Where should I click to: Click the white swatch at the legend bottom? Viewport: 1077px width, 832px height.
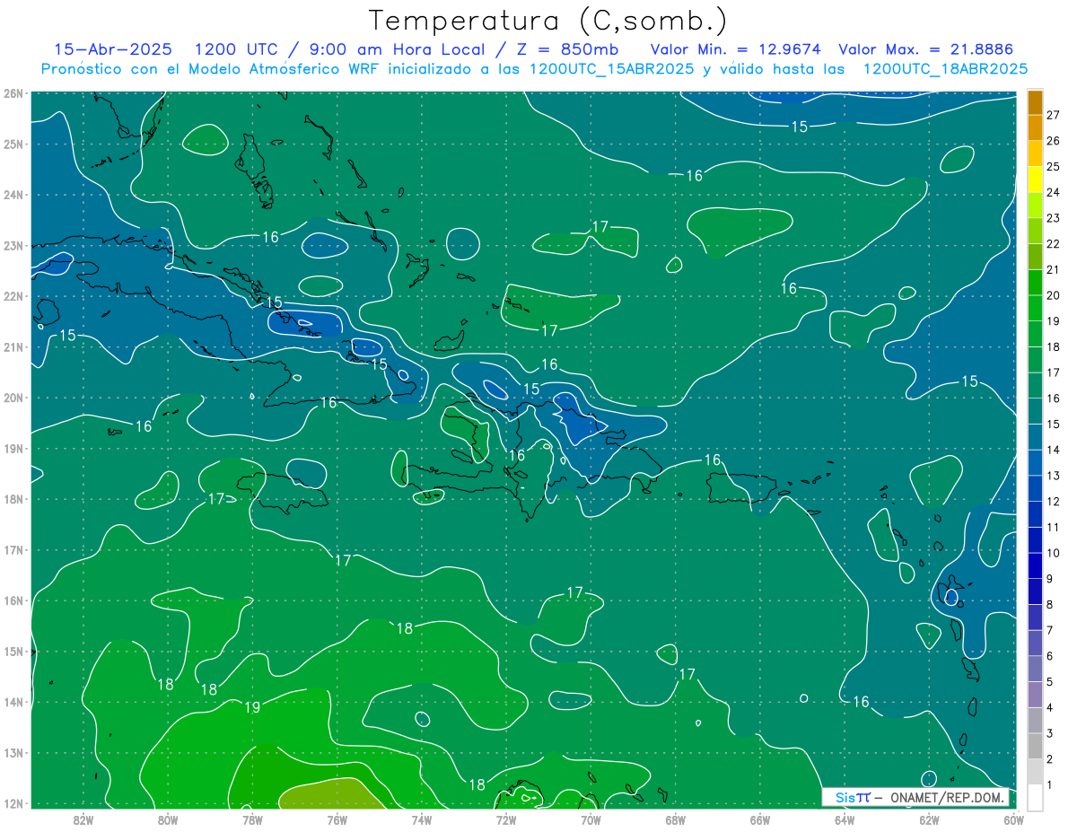[x=1035, y=797]
